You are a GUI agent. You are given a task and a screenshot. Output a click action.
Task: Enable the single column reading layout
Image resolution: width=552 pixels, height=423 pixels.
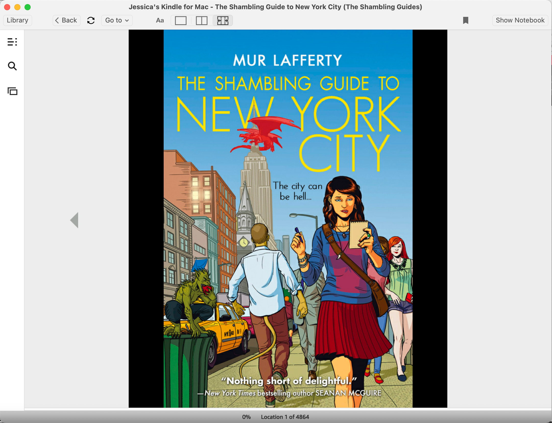pos(180,20)
